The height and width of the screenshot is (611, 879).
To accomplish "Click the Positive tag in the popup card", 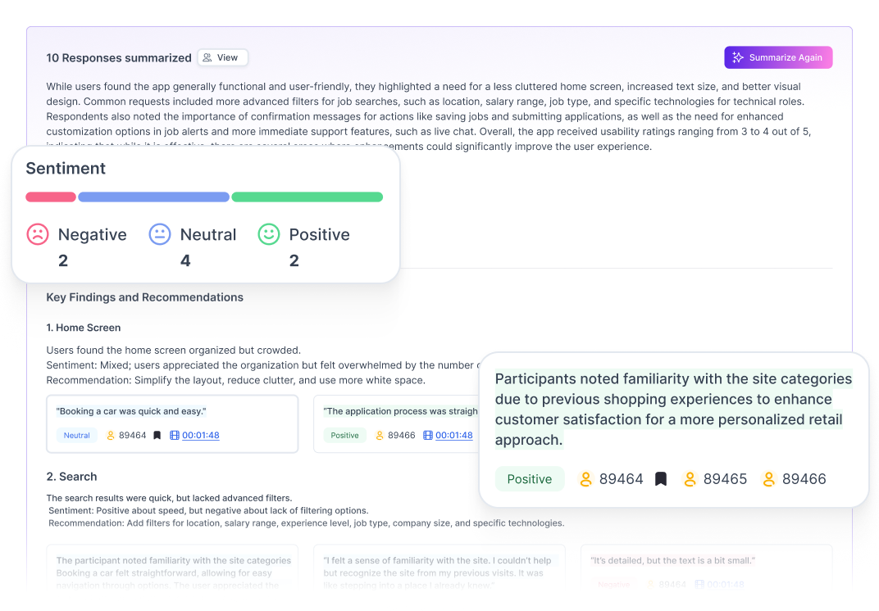I will 530,479.
